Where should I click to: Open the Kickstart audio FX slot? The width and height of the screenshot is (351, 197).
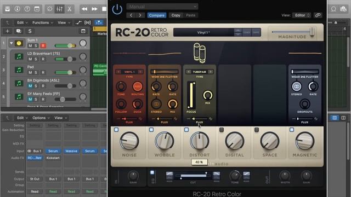coord(53,158)
